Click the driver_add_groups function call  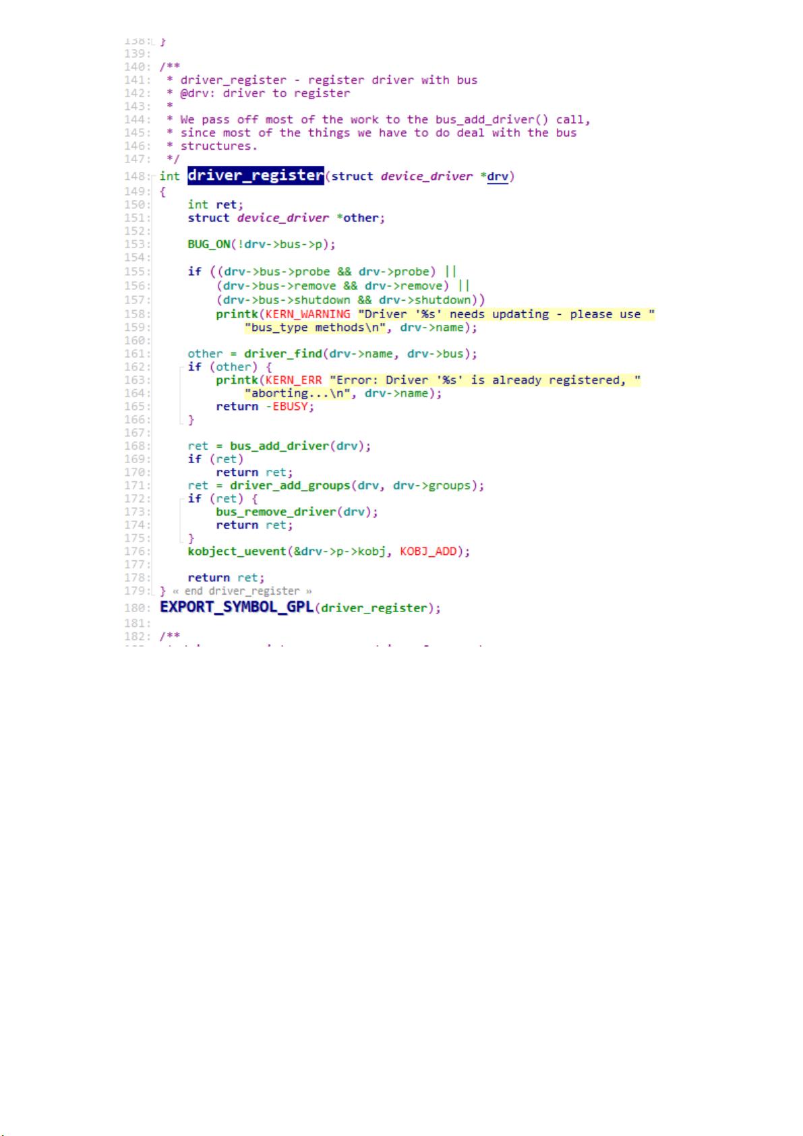click(290, 485)
